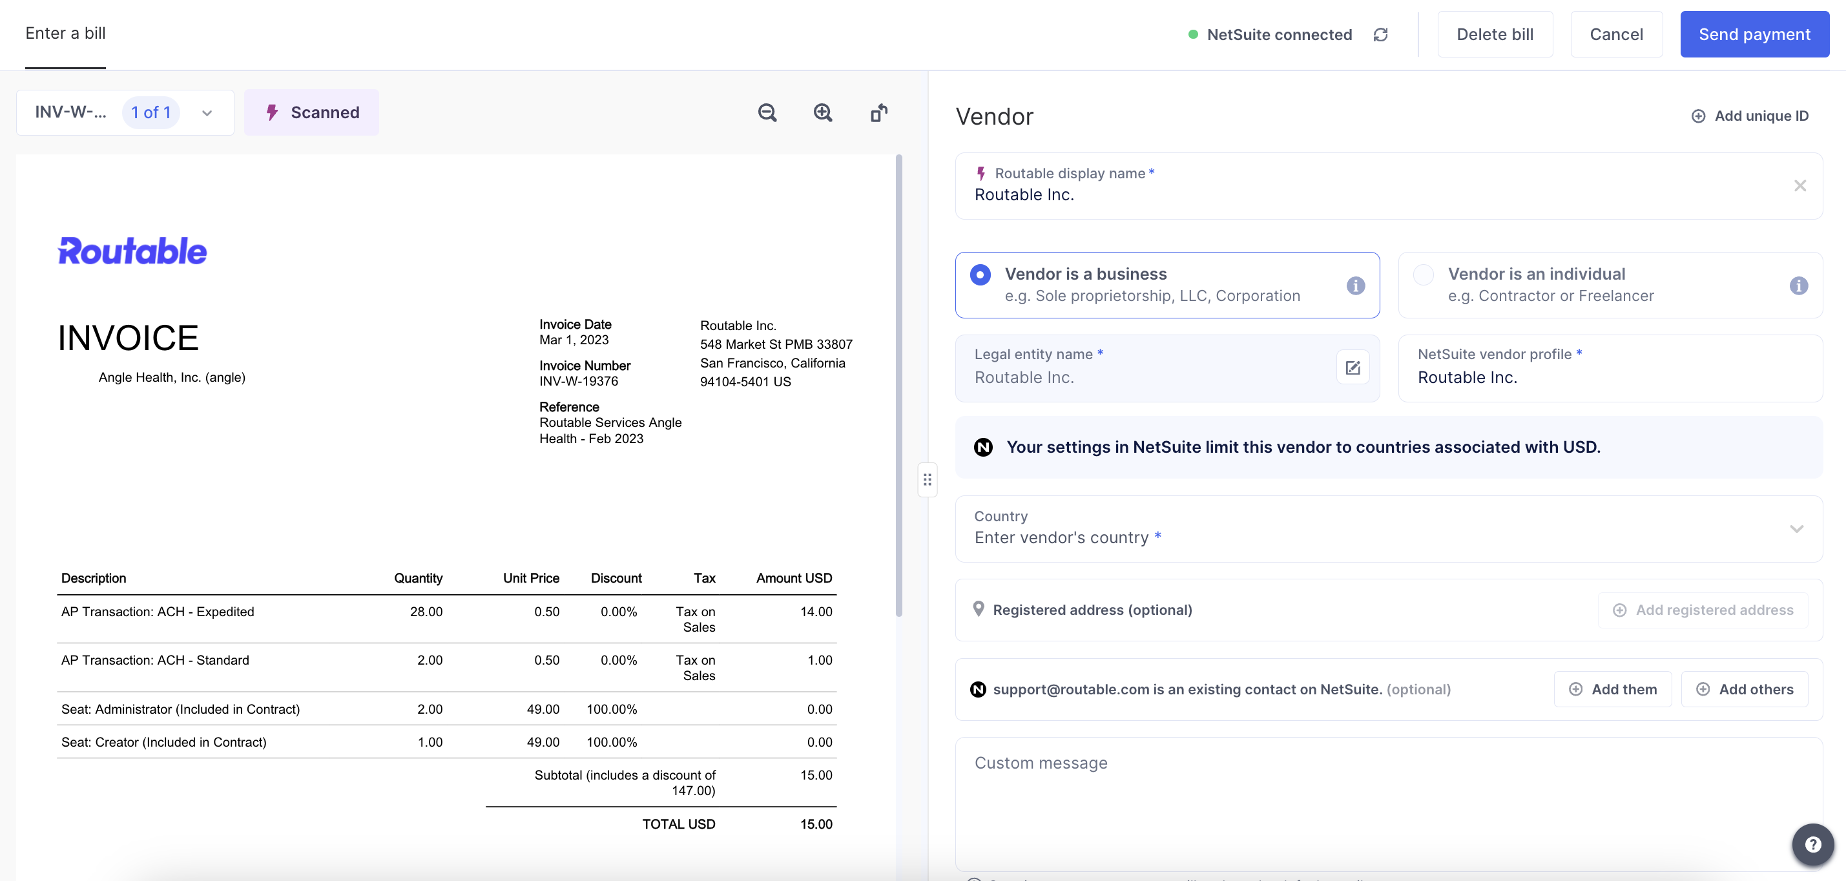Click the Routable logo on invoice
The height and width of the screenshot is (881, 1846).
(x=132, y=251)
